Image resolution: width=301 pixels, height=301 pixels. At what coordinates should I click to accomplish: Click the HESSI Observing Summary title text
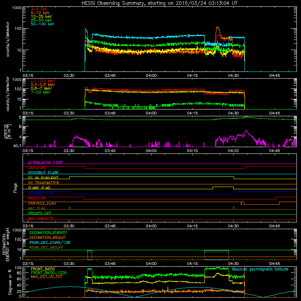pos(159,3)
